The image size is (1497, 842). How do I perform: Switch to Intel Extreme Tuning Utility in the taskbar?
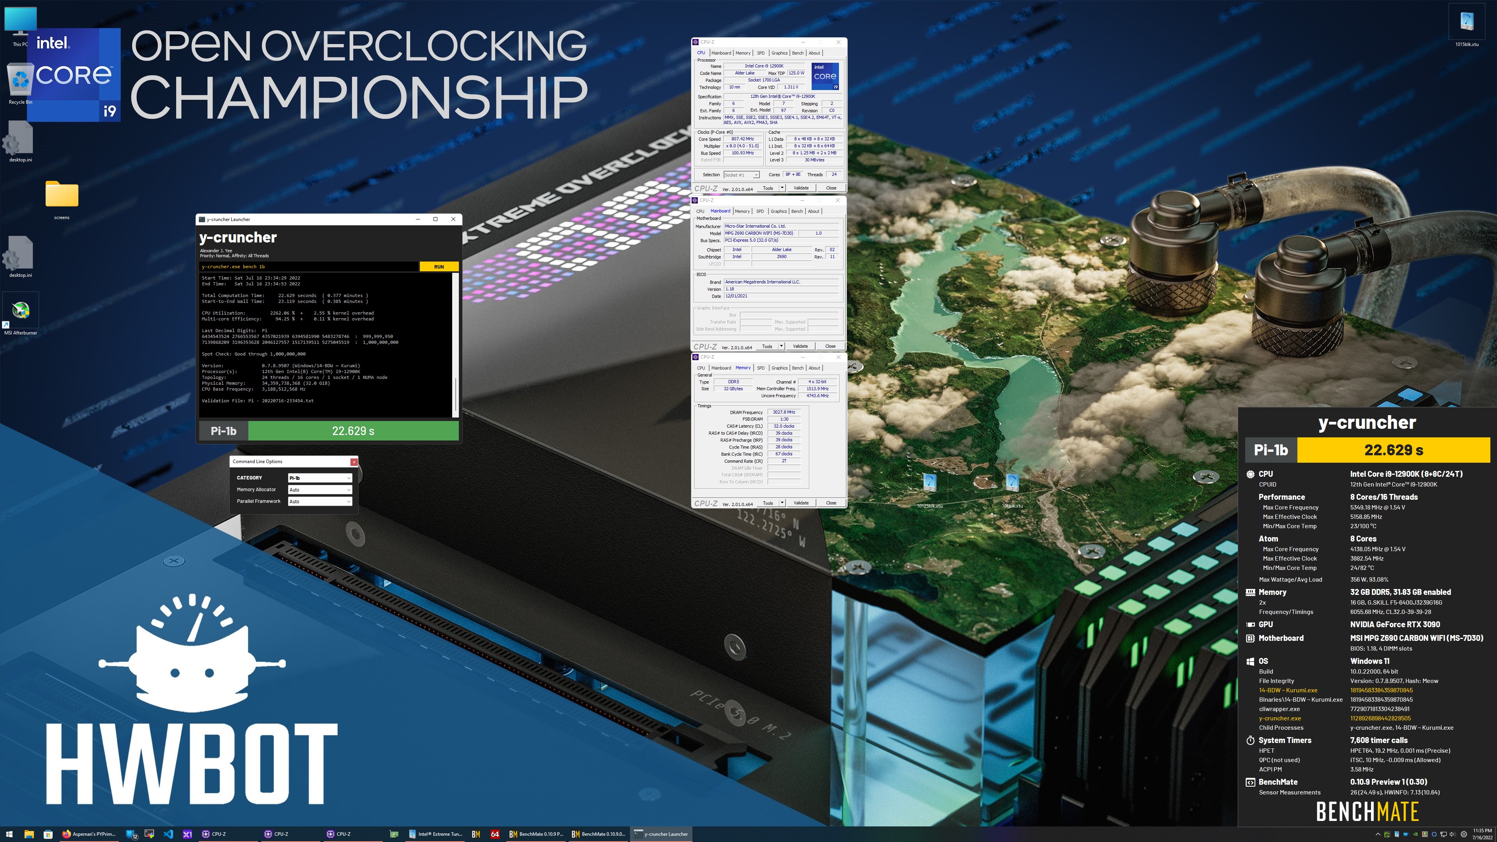436,834
